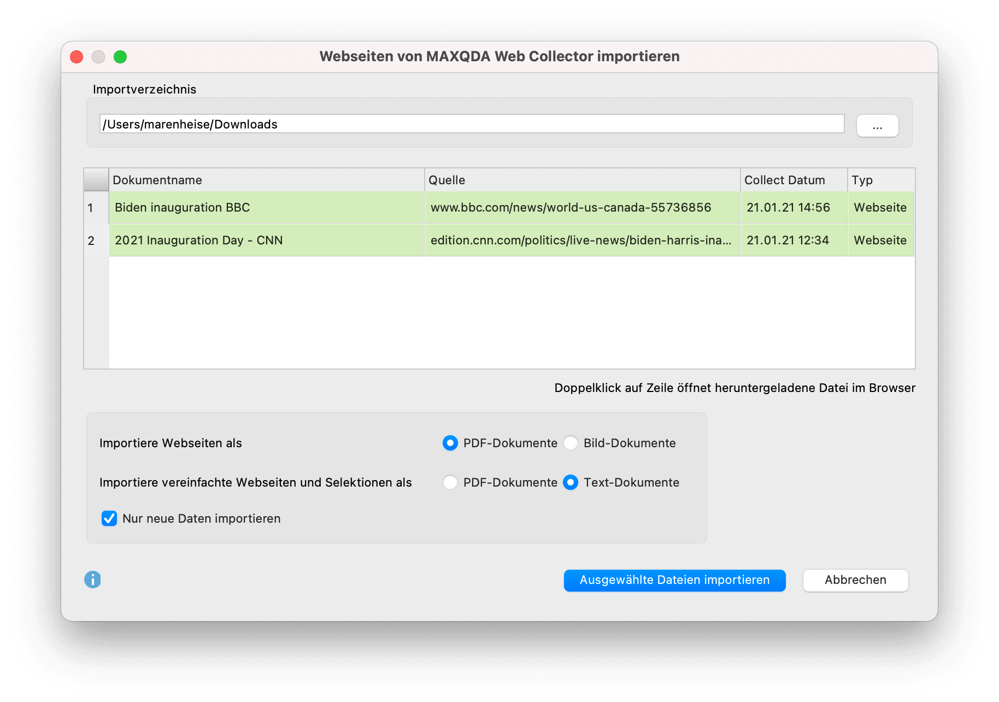999x702 pixels.
Task: Close the dialog with red window button
Action: [77, 57]
